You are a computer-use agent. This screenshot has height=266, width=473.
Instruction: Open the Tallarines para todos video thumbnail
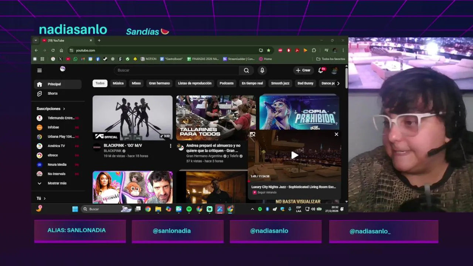(215, 117)
